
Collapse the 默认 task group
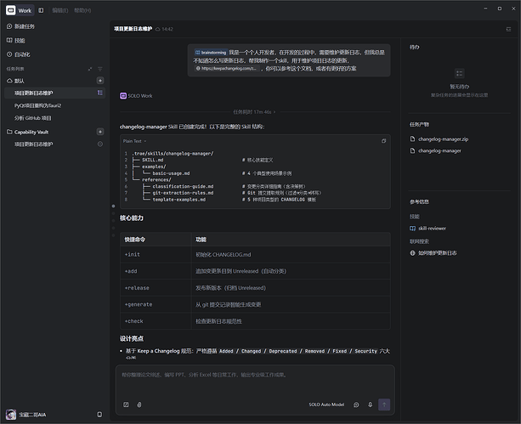[15, 81]
